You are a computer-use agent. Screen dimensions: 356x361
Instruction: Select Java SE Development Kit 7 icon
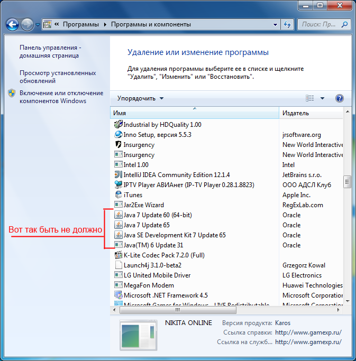tap(118, 235)
